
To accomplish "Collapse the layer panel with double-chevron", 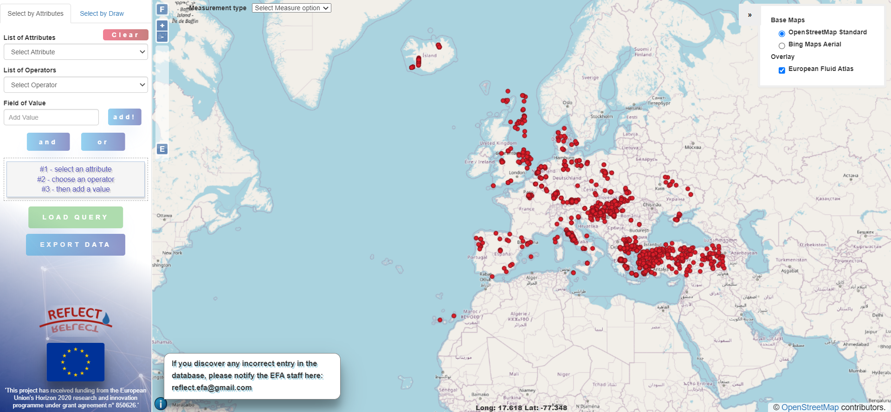I will pyautogui.click(x=749, y=15).
